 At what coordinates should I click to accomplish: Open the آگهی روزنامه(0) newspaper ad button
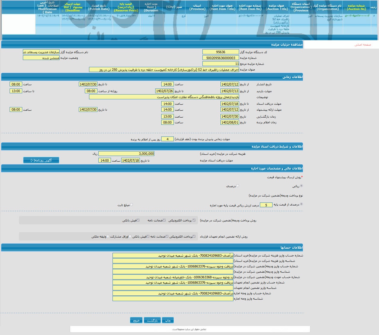[41, 160]
